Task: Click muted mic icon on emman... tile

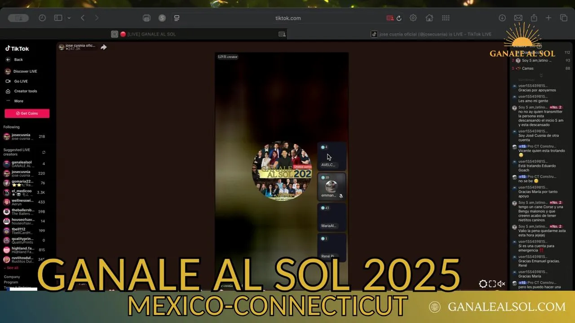Action: (341, 196)
